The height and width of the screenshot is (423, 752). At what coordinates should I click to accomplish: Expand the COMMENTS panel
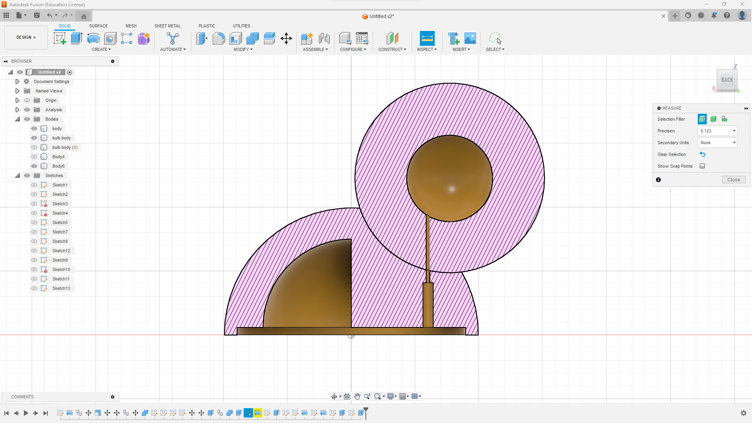pyautogui.click(x=112, y=397)
